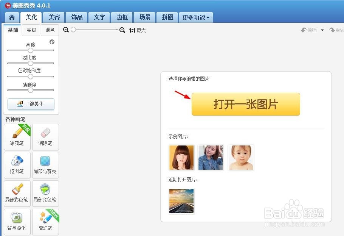344x236 pixels.
Task: Switch to the 文字 tab
Action: (x=99, y=17)
